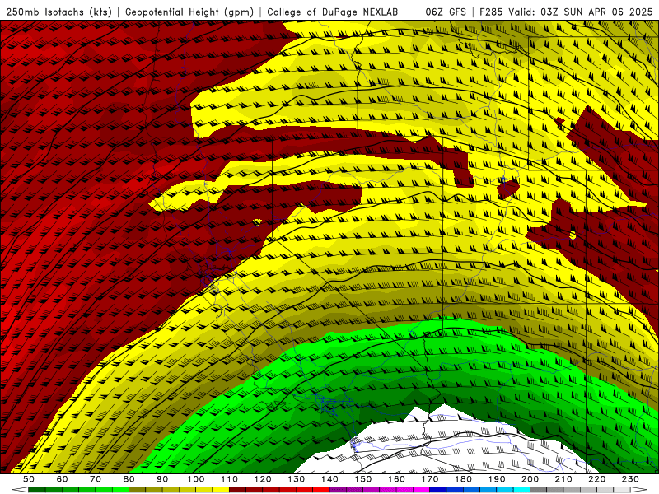Select the 190 label on the color scale

(x=497, y=479)
